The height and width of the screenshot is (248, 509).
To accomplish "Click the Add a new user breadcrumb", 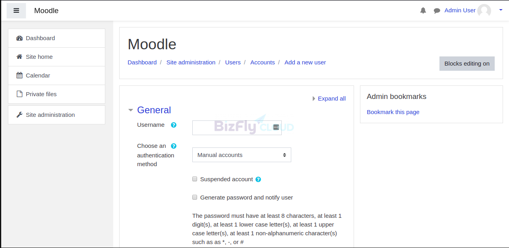I will tap(305, 62).
